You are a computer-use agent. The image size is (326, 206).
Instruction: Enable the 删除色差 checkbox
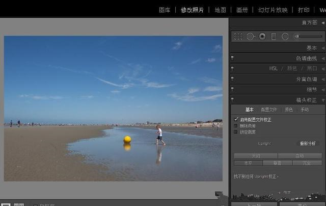(x=236, y=126)
